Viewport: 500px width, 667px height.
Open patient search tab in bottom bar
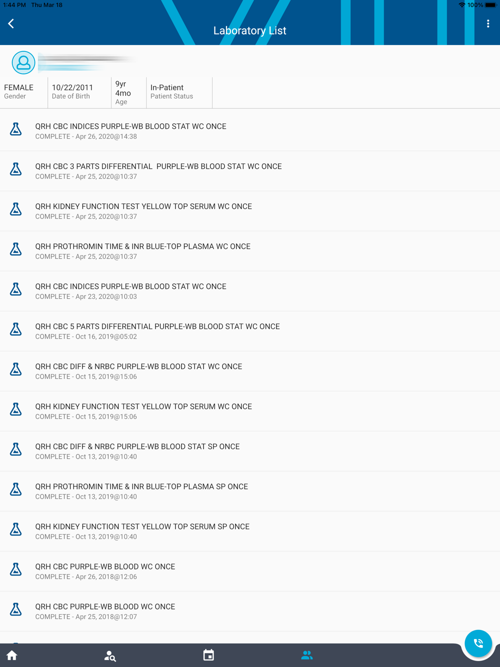coord(110,655)
